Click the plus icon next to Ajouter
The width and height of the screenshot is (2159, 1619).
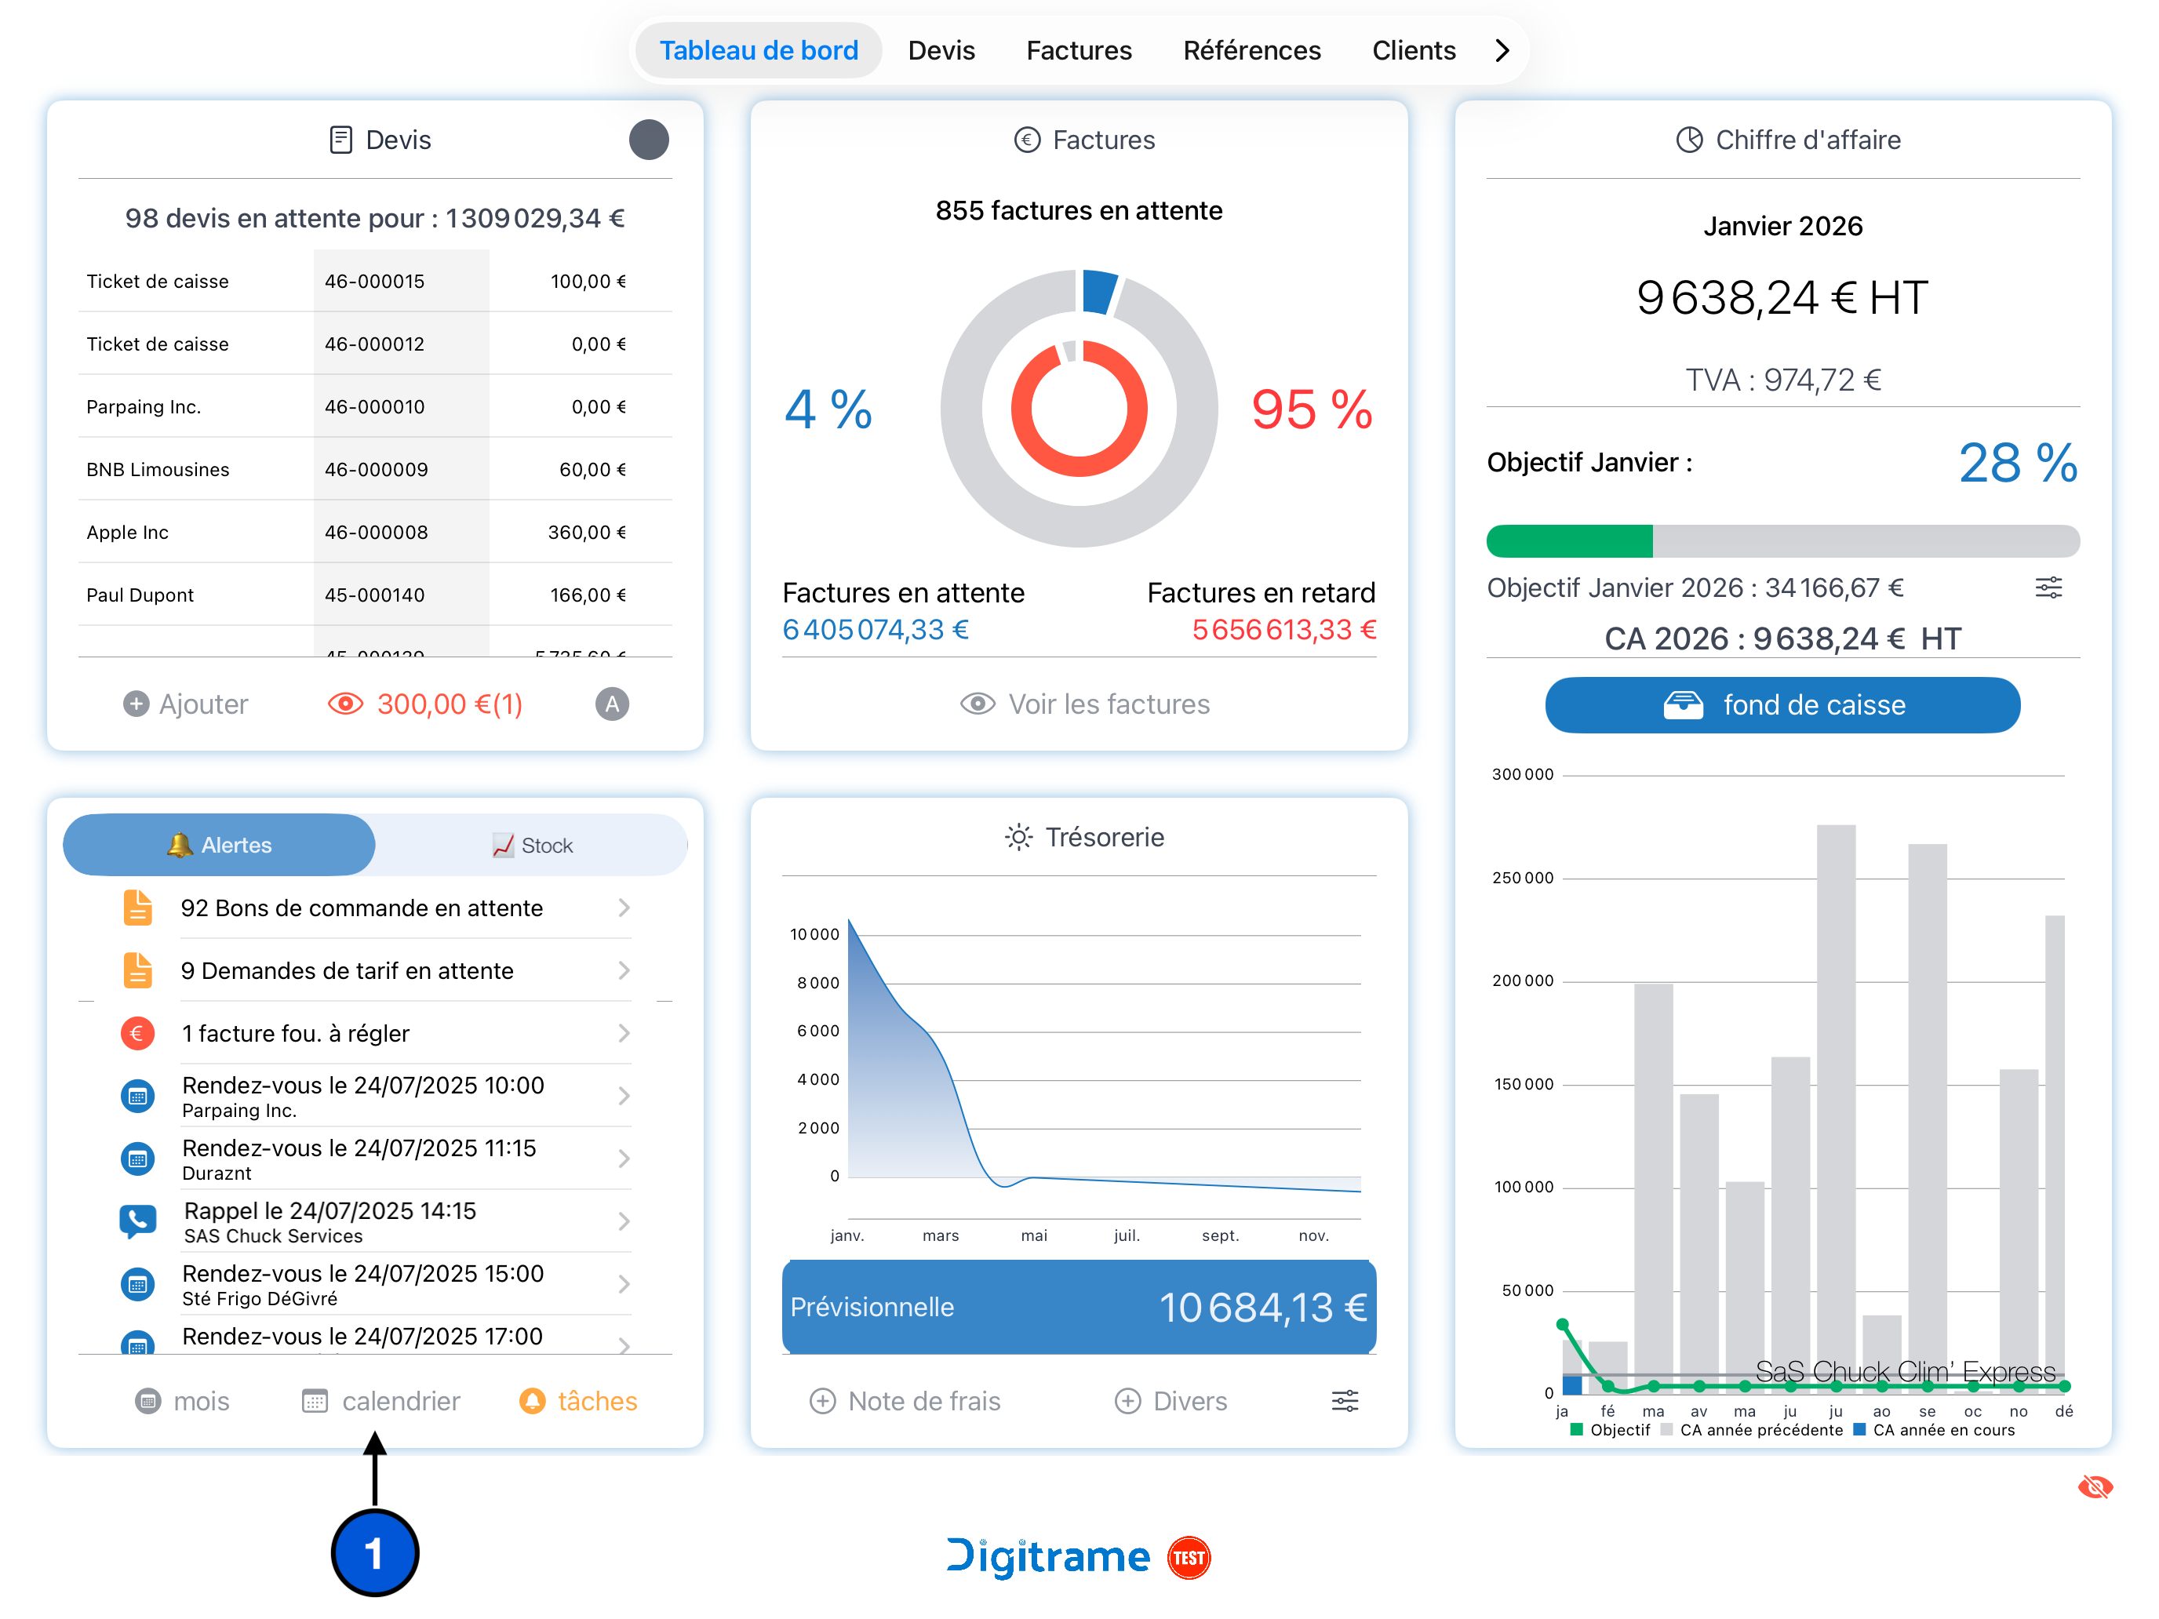click(136, 704)
